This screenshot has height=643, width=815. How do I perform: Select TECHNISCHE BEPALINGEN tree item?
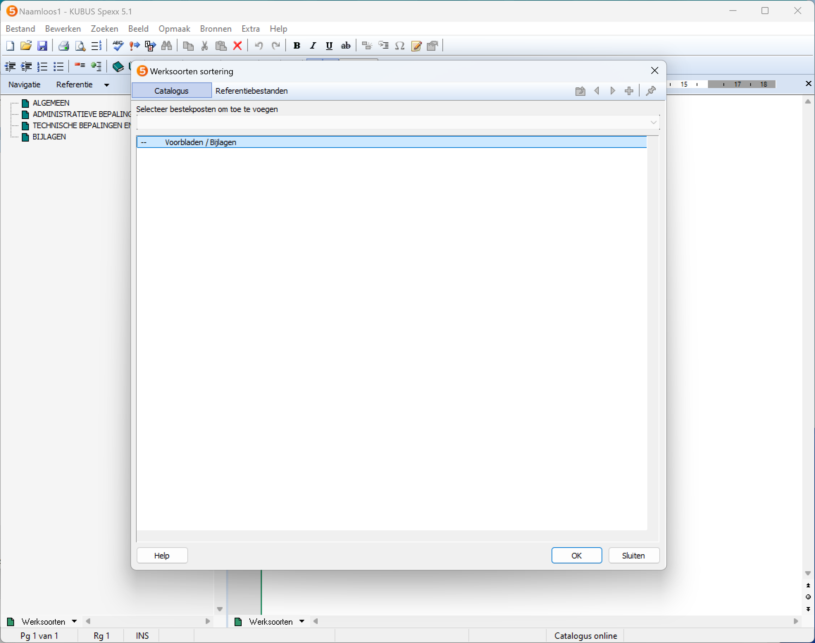82,125
